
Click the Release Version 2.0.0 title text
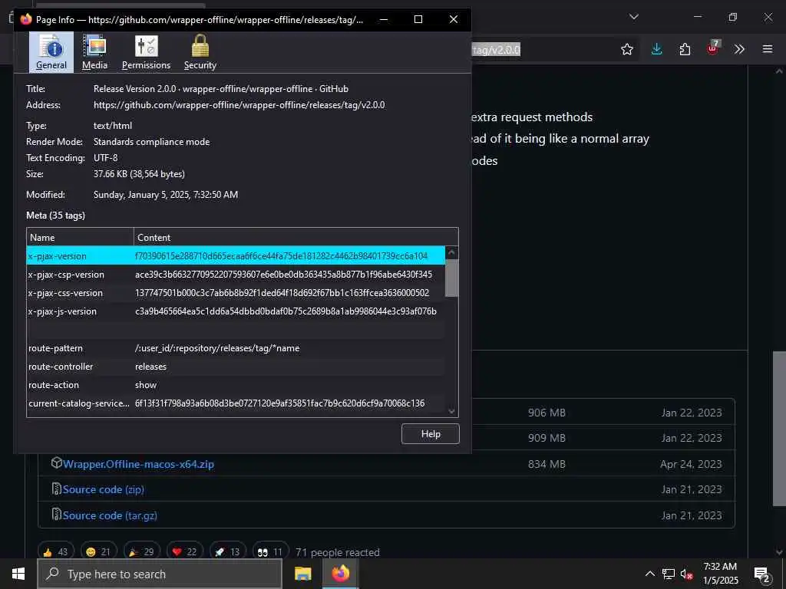220,89
